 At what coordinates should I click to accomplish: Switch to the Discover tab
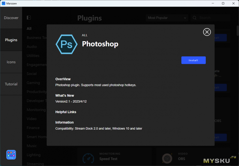(11, 18)
